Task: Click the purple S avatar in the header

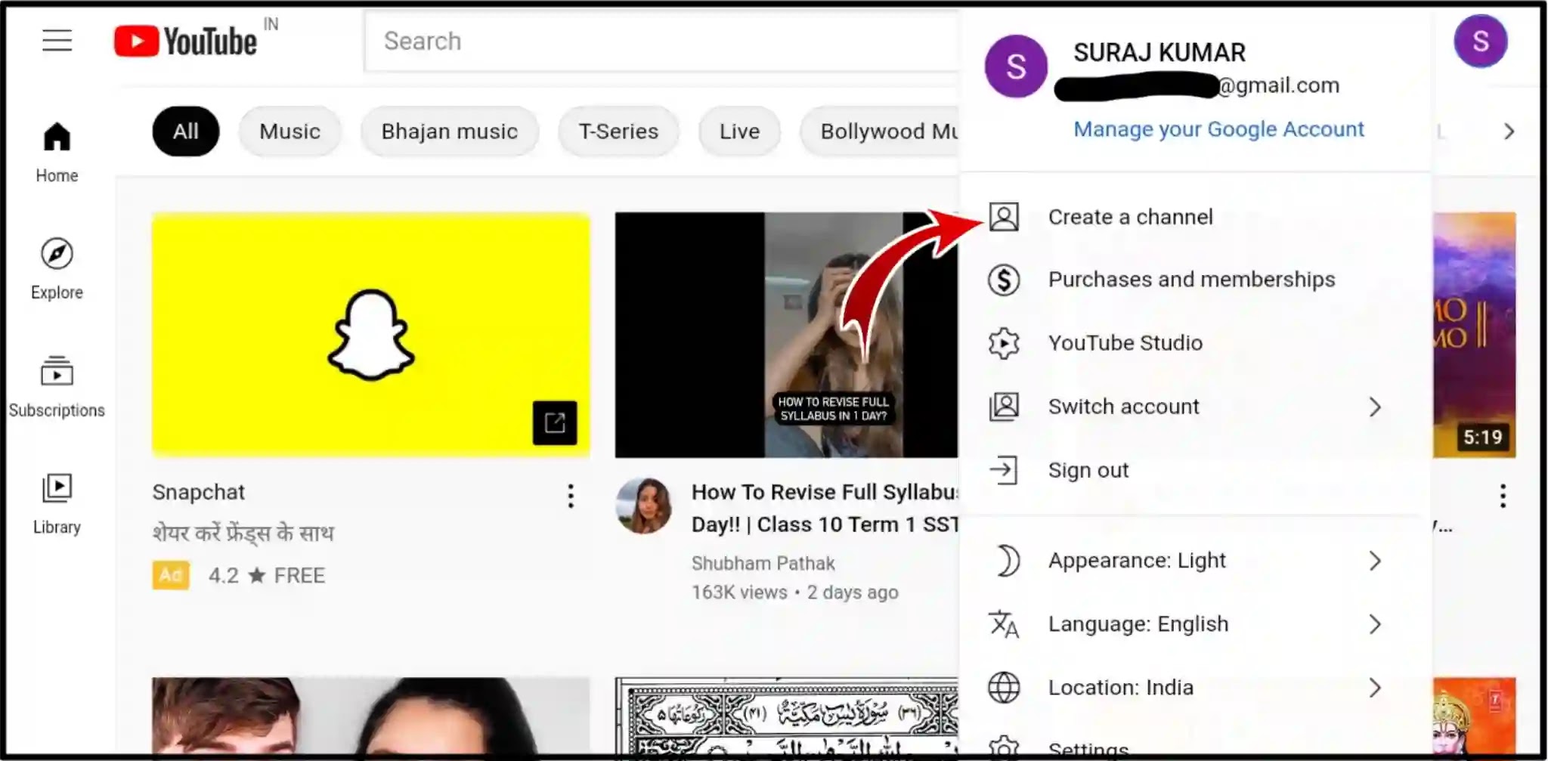Action: tap(1480, 41)
